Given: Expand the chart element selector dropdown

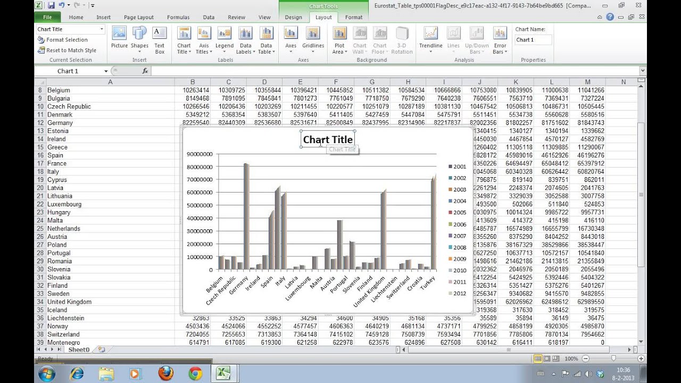Looking at the screenshot, I should tap(101, 29).
